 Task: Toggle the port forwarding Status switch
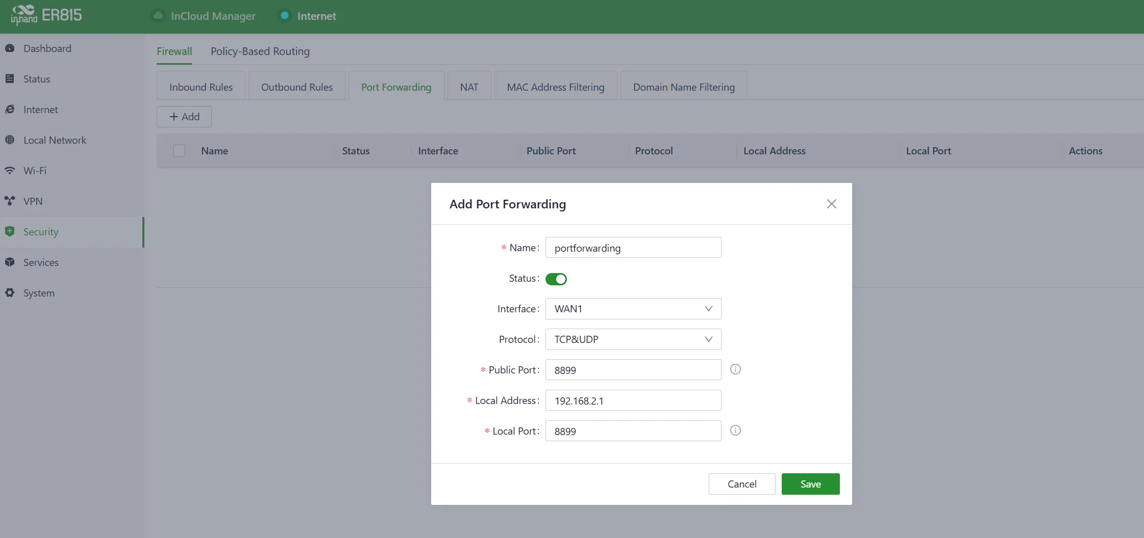556,279
